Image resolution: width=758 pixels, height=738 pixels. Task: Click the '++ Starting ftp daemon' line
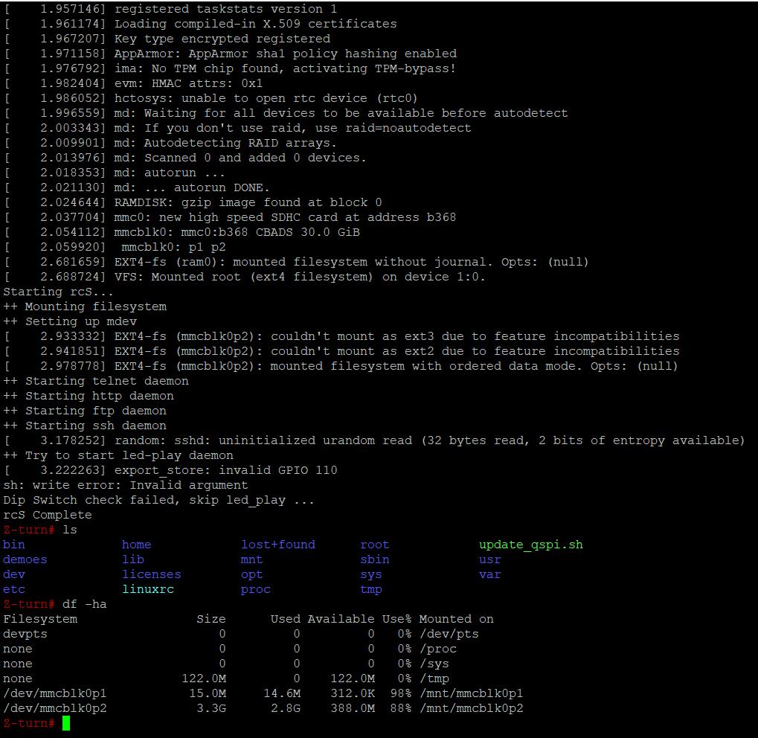85,411
